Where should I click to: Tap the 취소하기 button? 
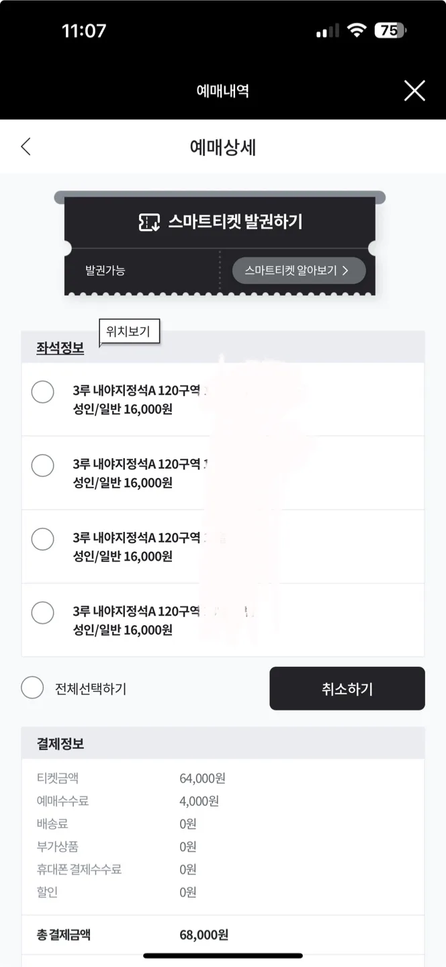[347, 688]
